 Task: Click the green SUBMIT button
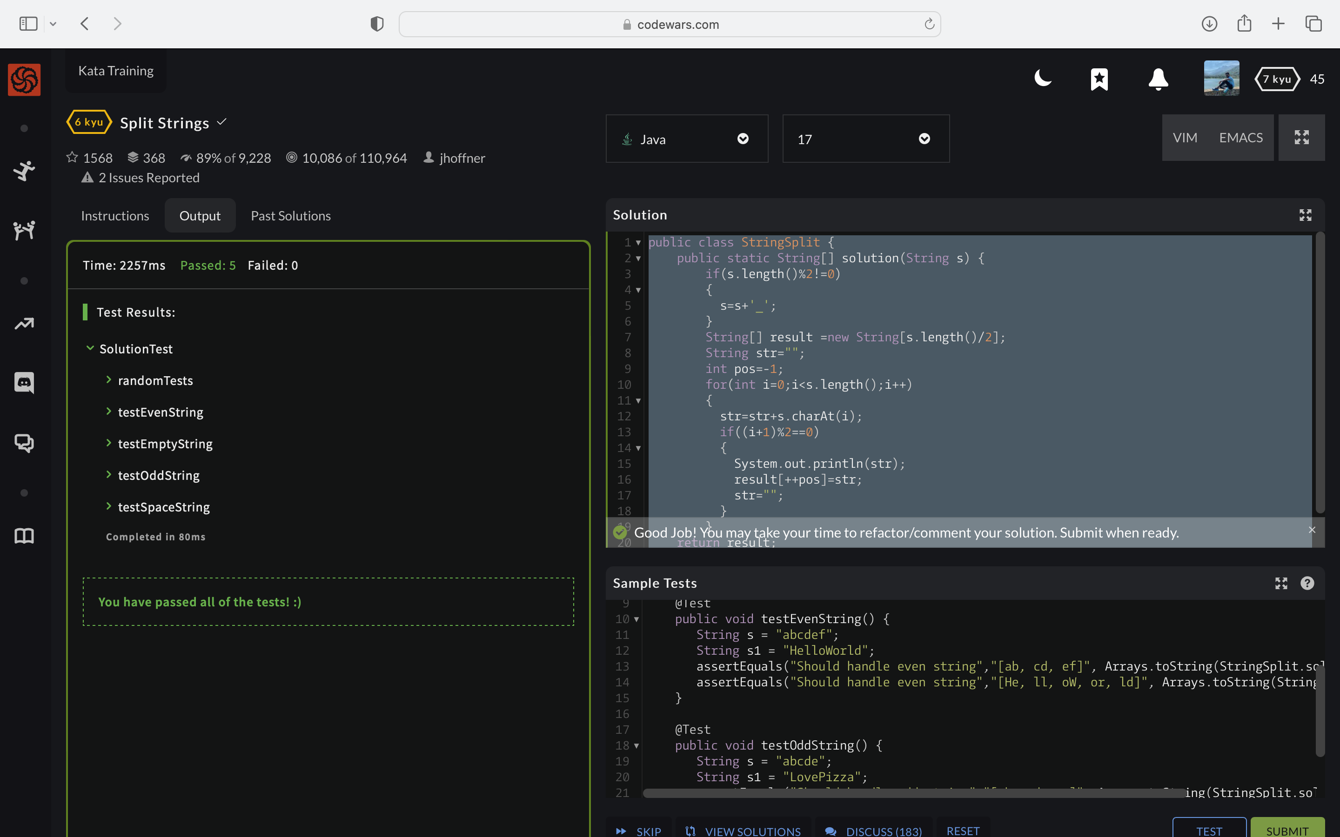point(1287,829)
